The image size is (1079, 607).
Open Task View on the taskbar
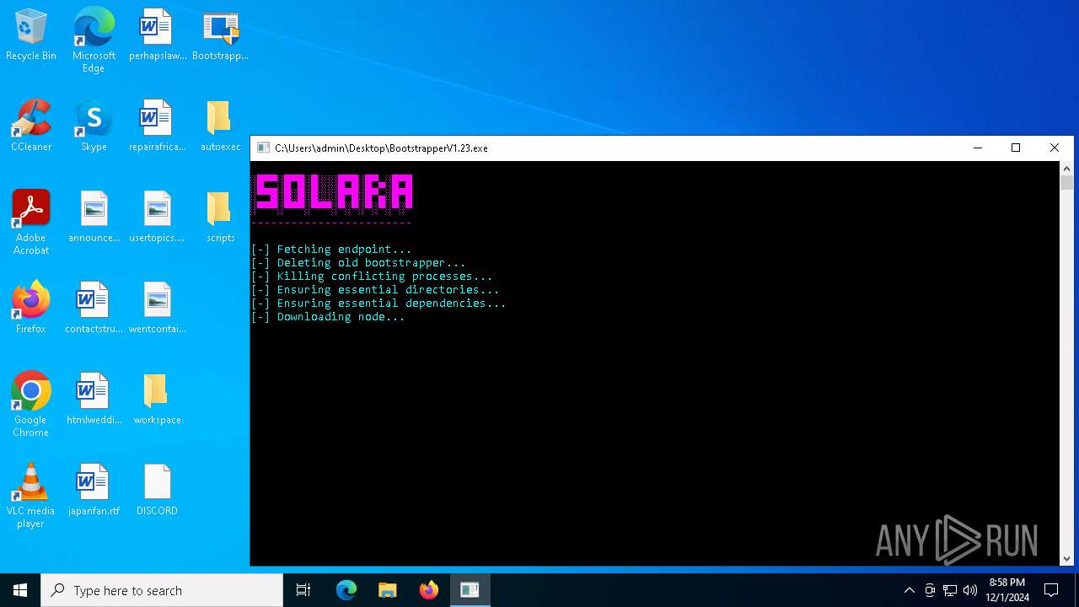[x=303, y=590]
